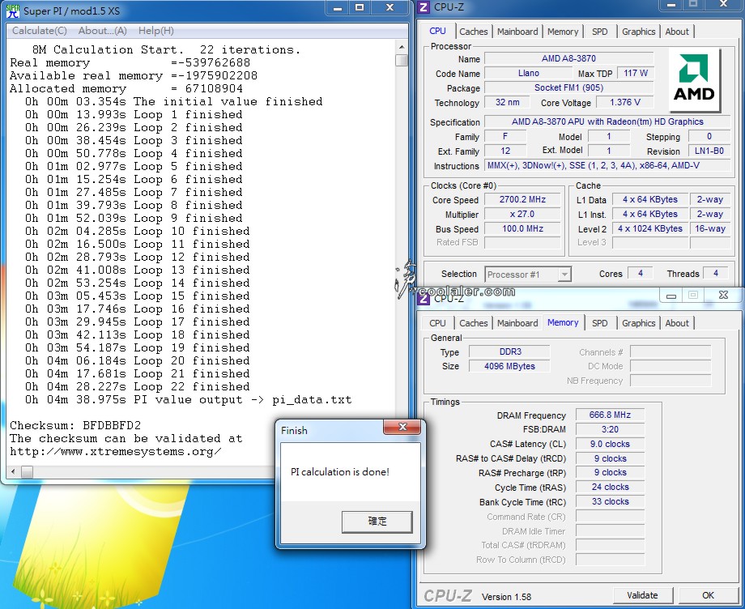Image resolution: width=745 pixels, height=609 pixels.
Task: Open the About...(A) menu in Super PI
Action: pyautogui.click(x=103, y=31)
